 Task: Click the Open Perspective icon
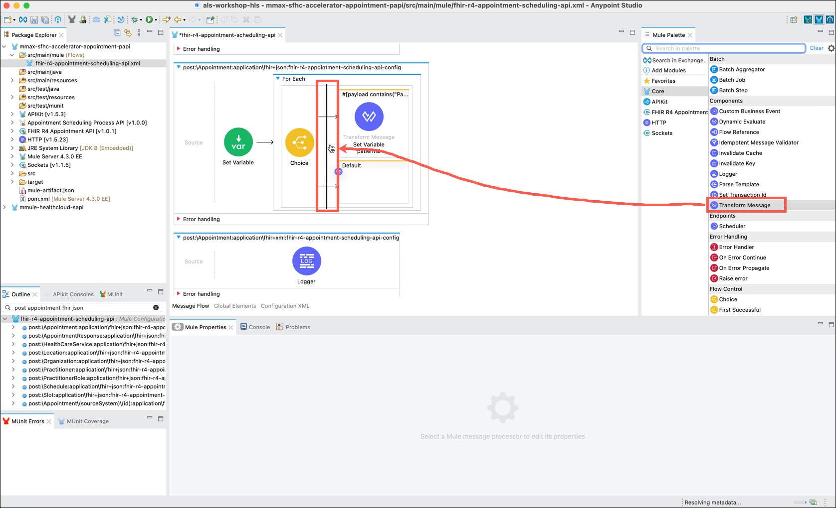[794, 20]
